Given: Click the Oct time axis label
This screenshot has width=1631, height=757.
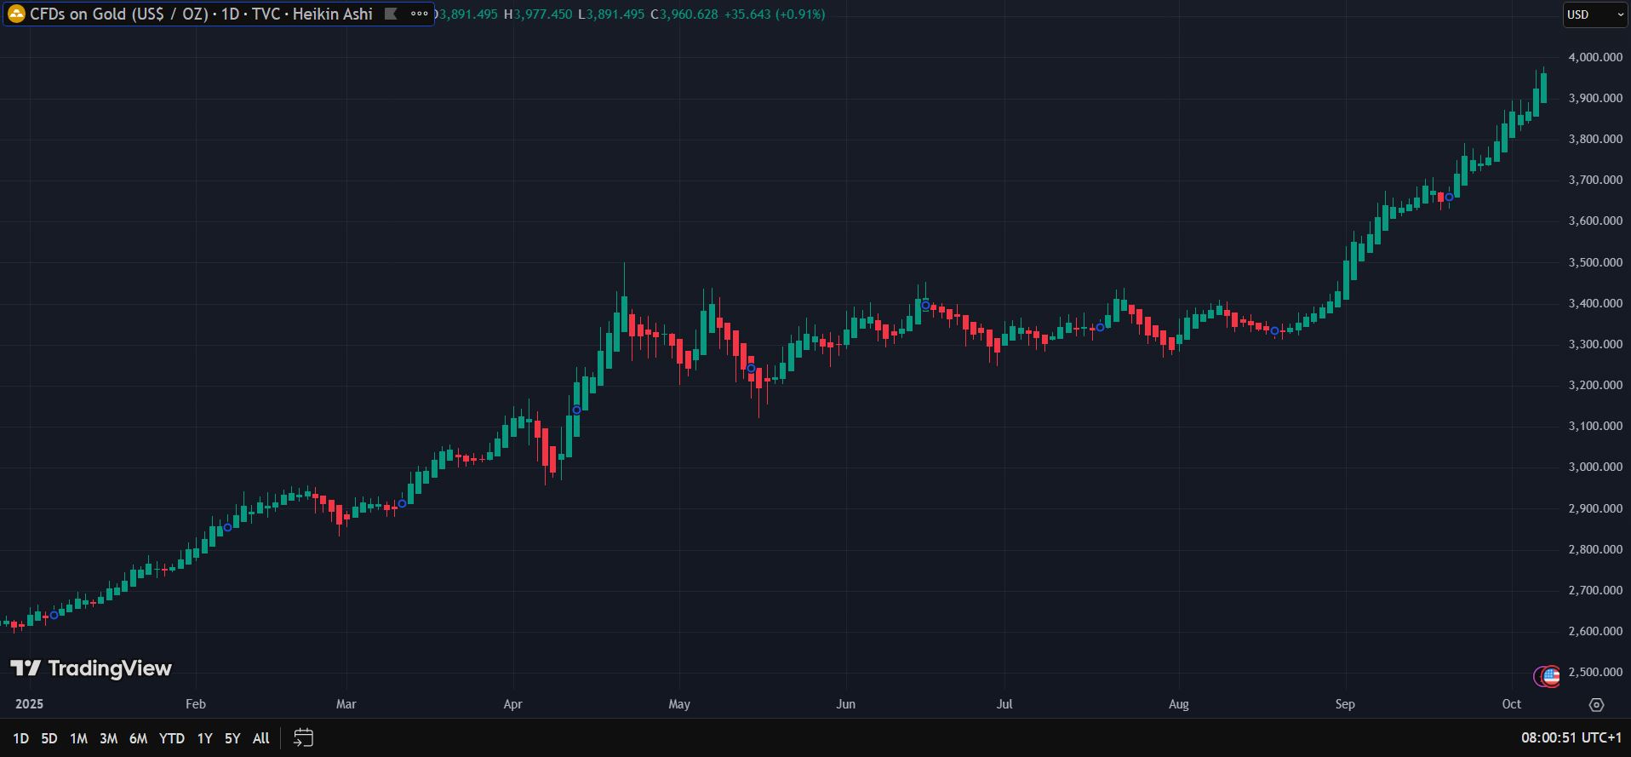Looking at the screenshot, I should click(1511, 704).
